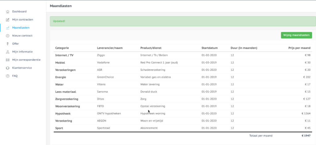Image resolution: width=316 pixels, height=145 pixels.
Task: Click the GreenChoice supplier cell
Action: coord(105,77)
